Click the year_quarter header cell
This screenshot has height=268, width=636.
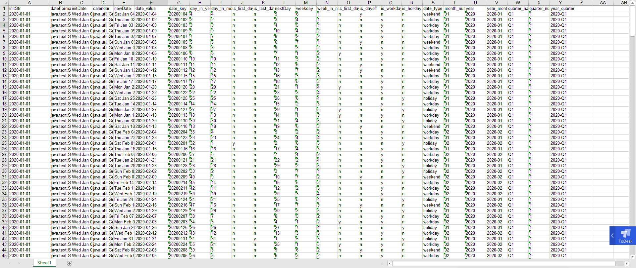coord(560,8)
